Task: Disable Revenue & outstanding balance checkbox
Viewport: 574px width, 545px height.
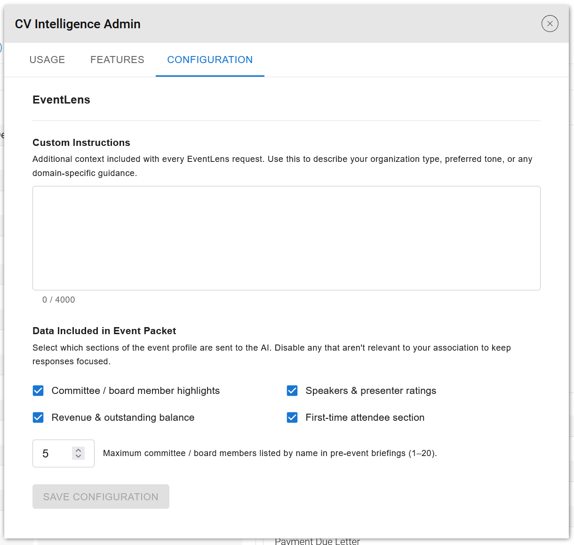Action: 38,417
